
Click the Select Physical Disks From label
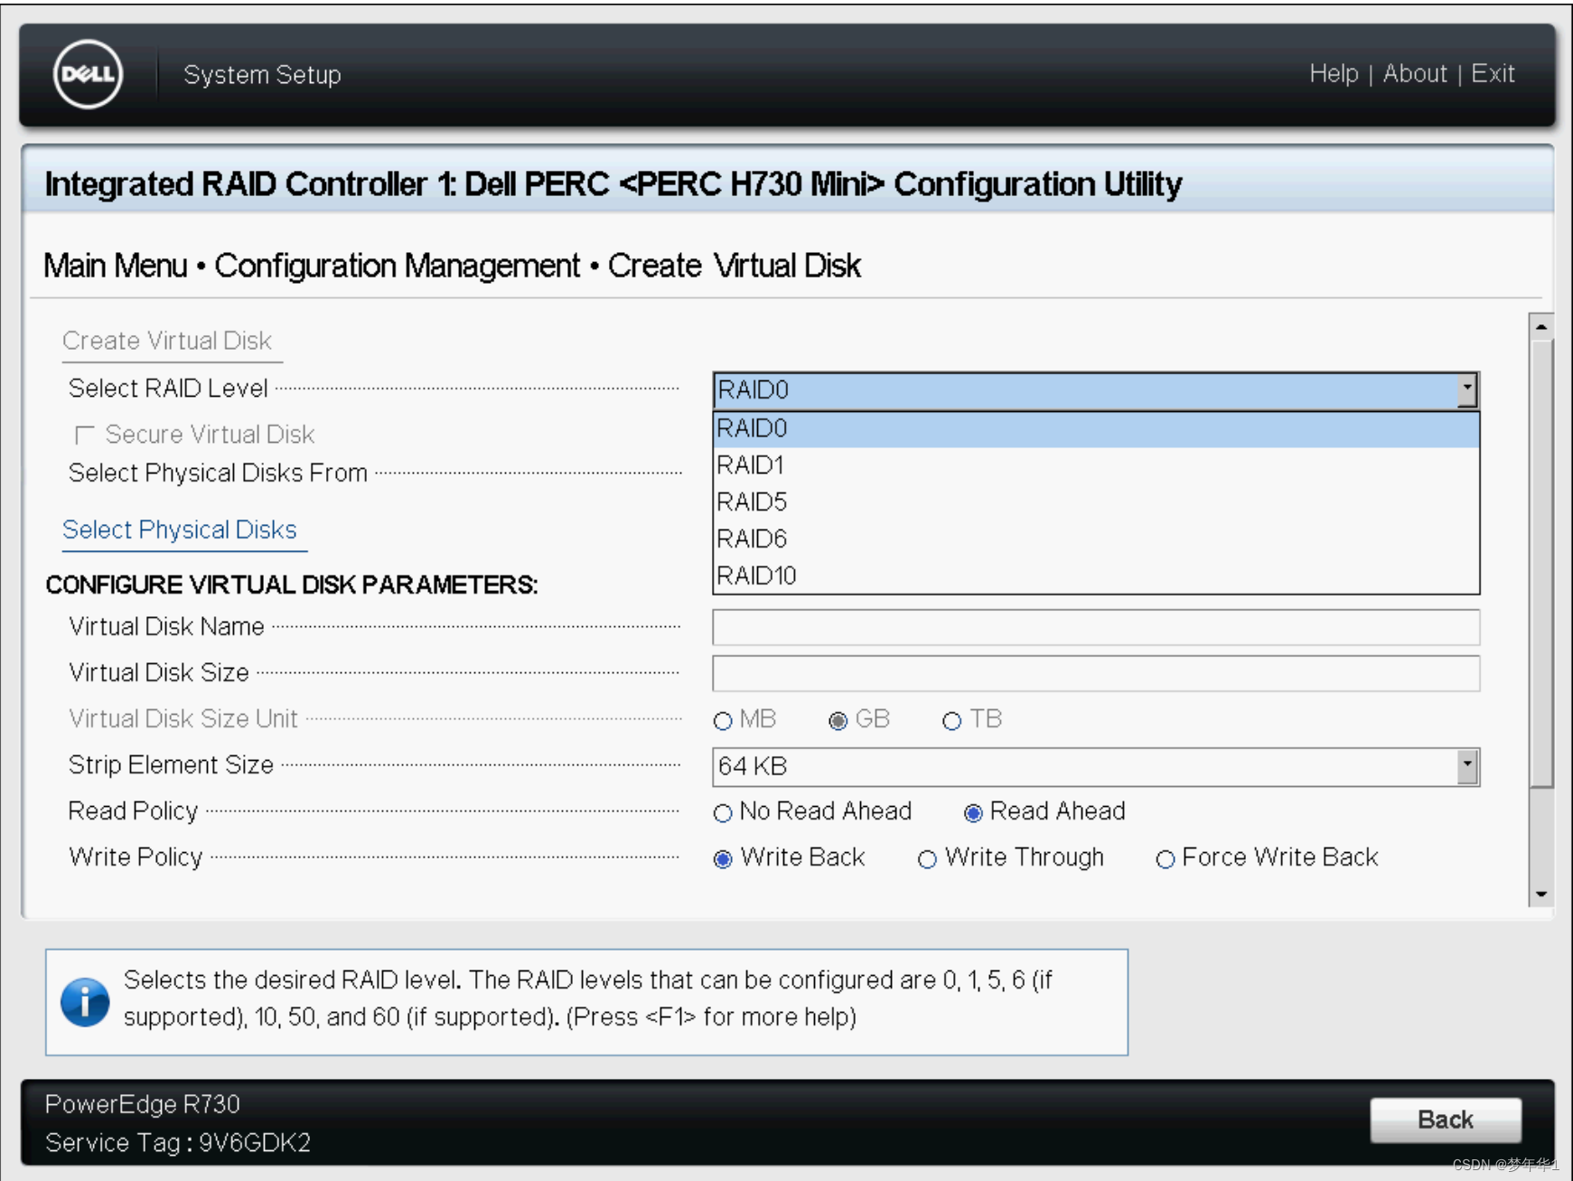tap(218, 473)
